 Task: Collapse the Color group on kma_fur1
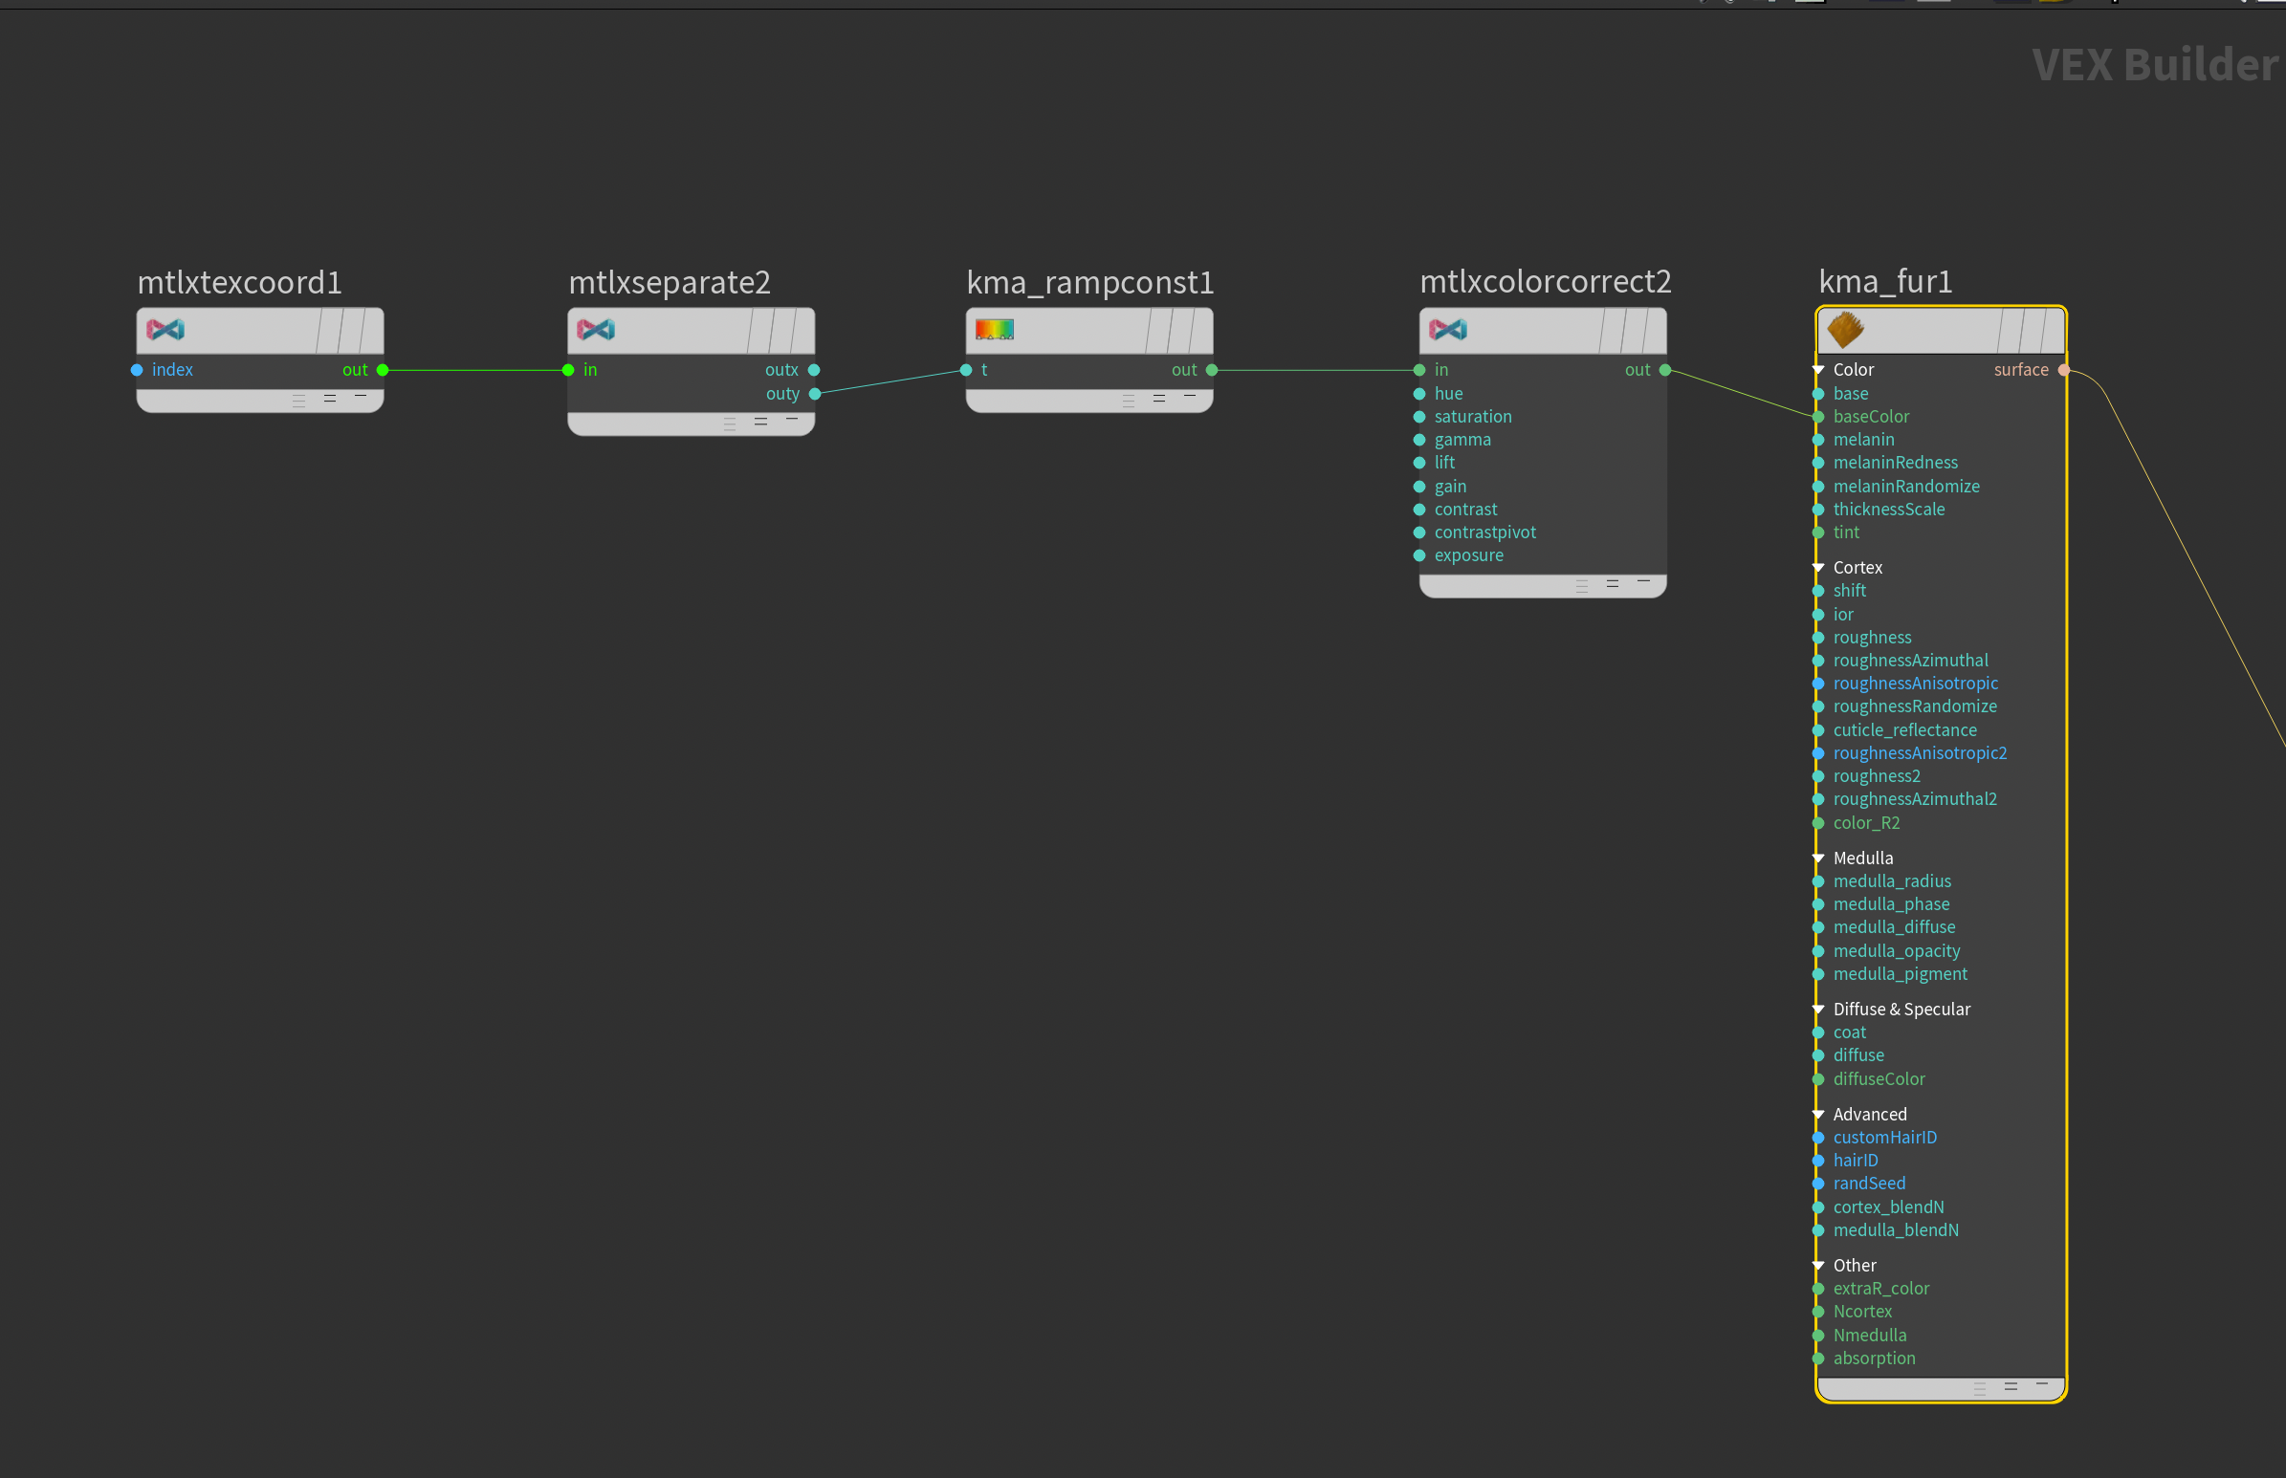pyautogui.click(x=1818, y=369)
